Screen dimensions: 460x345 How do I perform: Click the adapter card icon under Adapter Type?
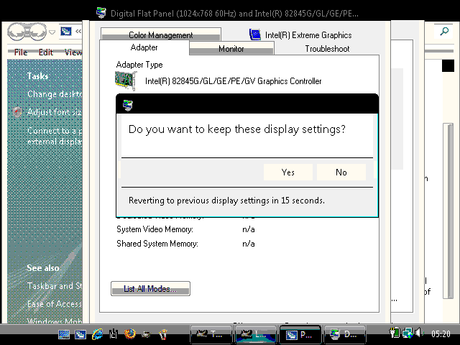[126, 80]
